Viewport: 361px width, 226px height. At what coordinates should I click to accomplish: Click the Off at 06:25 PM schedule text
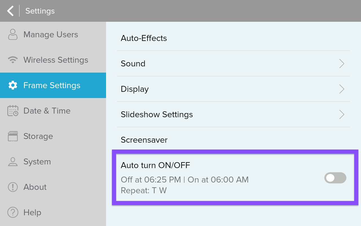tap(151, 180)
